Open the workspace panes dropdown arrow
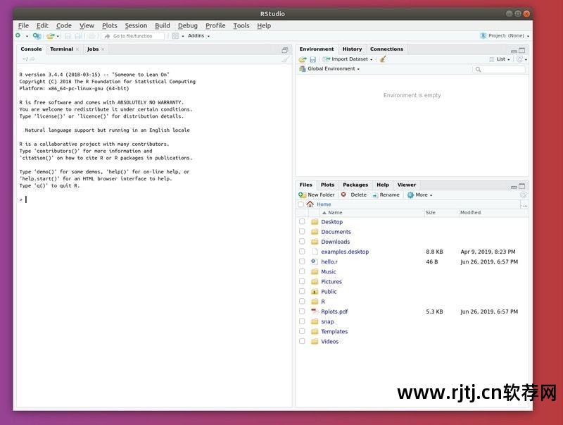The image size is (563, 425). [x=183, y=37]
